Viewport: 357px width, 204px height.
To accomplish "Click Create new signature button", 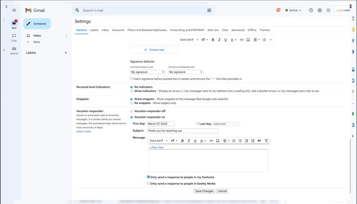I will [154, 50].
